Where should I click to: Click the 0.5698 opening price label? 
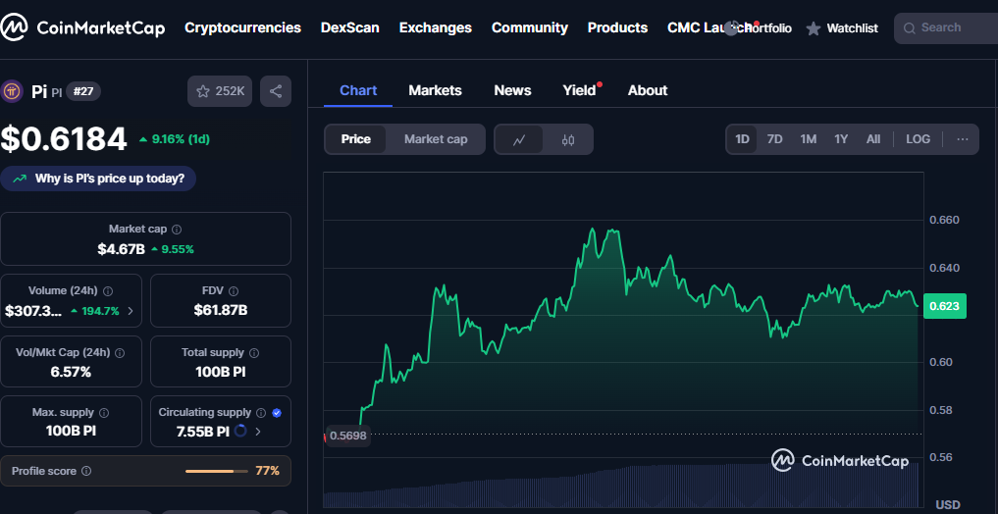pos(347,437)
